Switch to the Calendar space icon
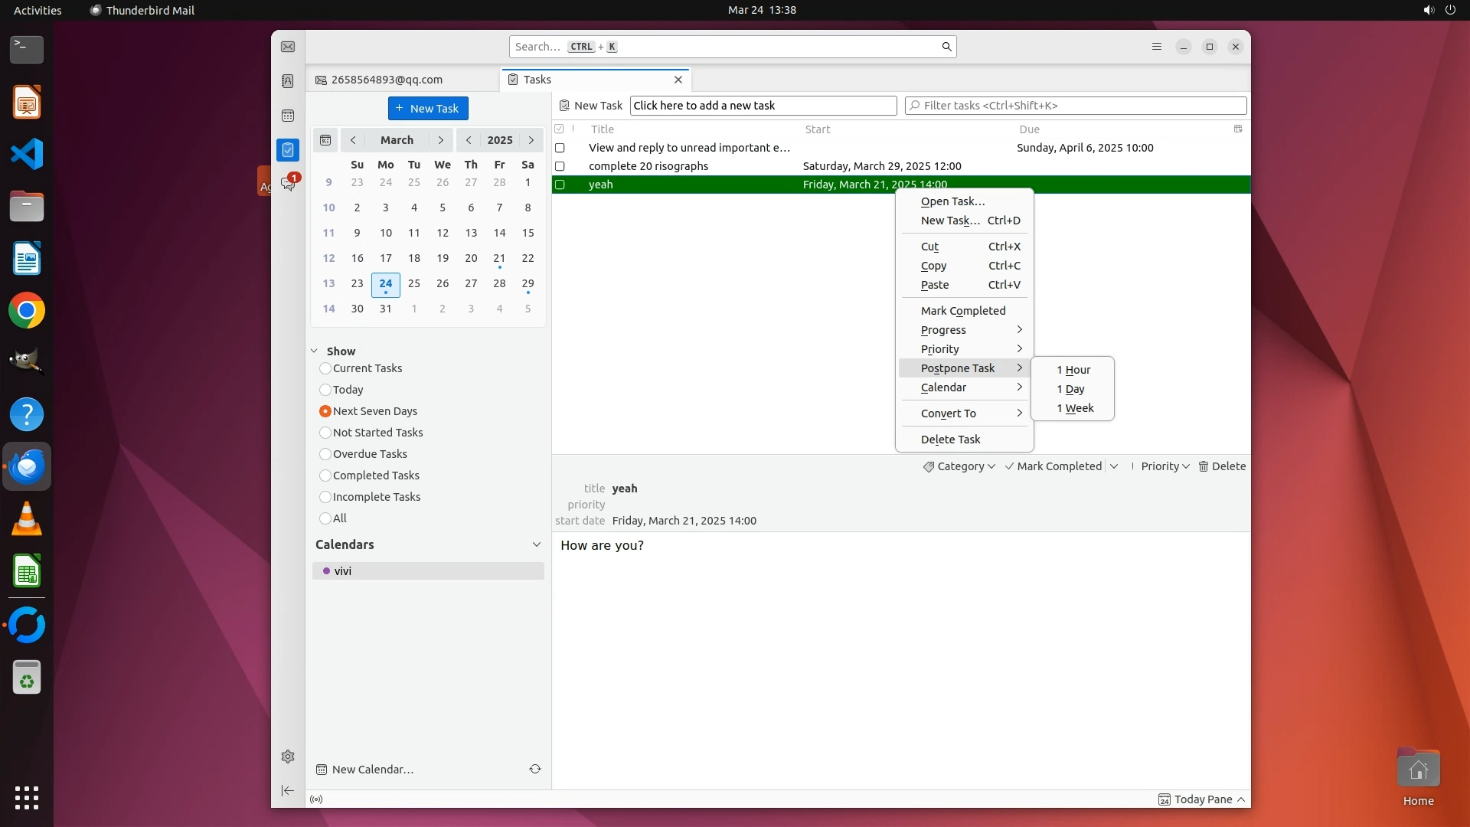This screenshot has height=827, width=1470. tap(288, 116)
